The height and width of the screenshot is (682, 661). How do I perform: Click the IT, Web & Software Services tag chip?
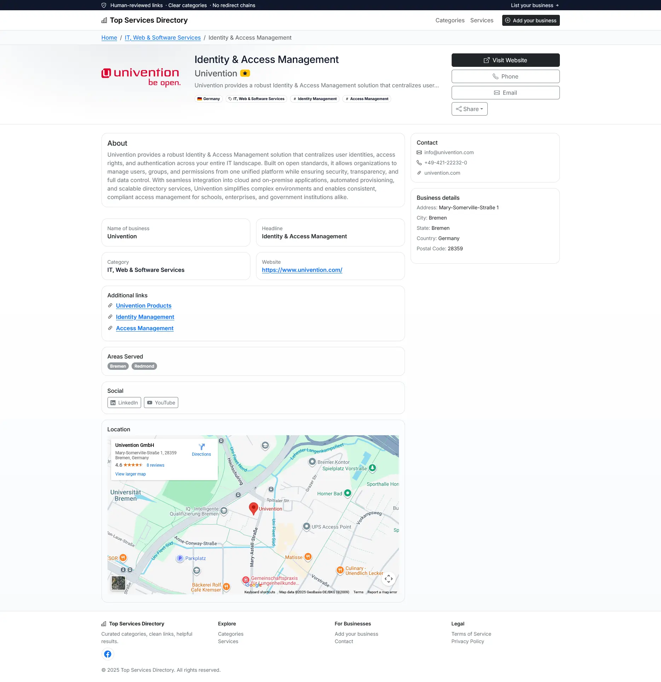[x=256, y=99]
